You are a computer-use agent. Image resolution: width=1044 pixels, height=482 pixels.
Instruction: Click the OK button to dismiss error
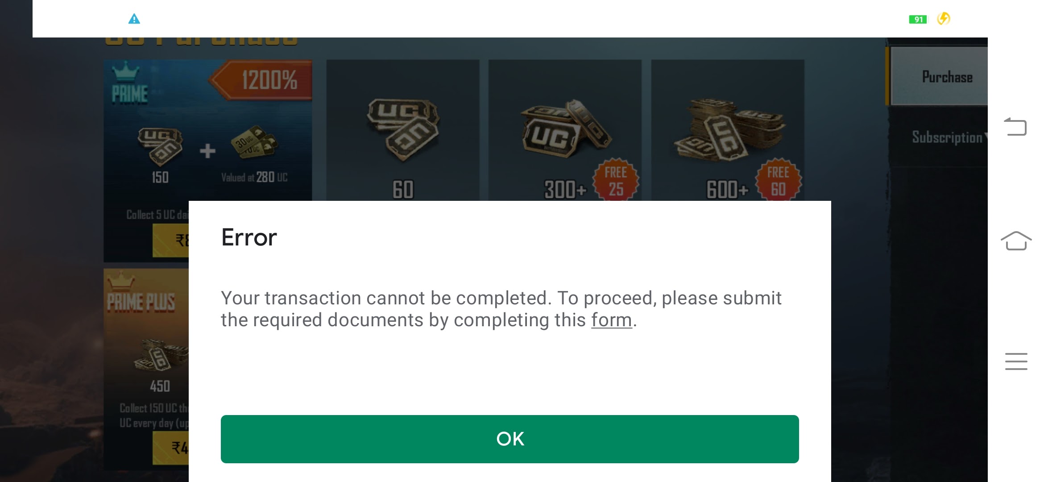(510, 439)
